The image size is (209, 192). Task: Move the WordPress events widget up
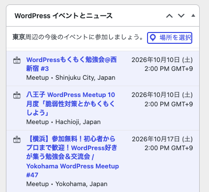[x=169, y=16]
